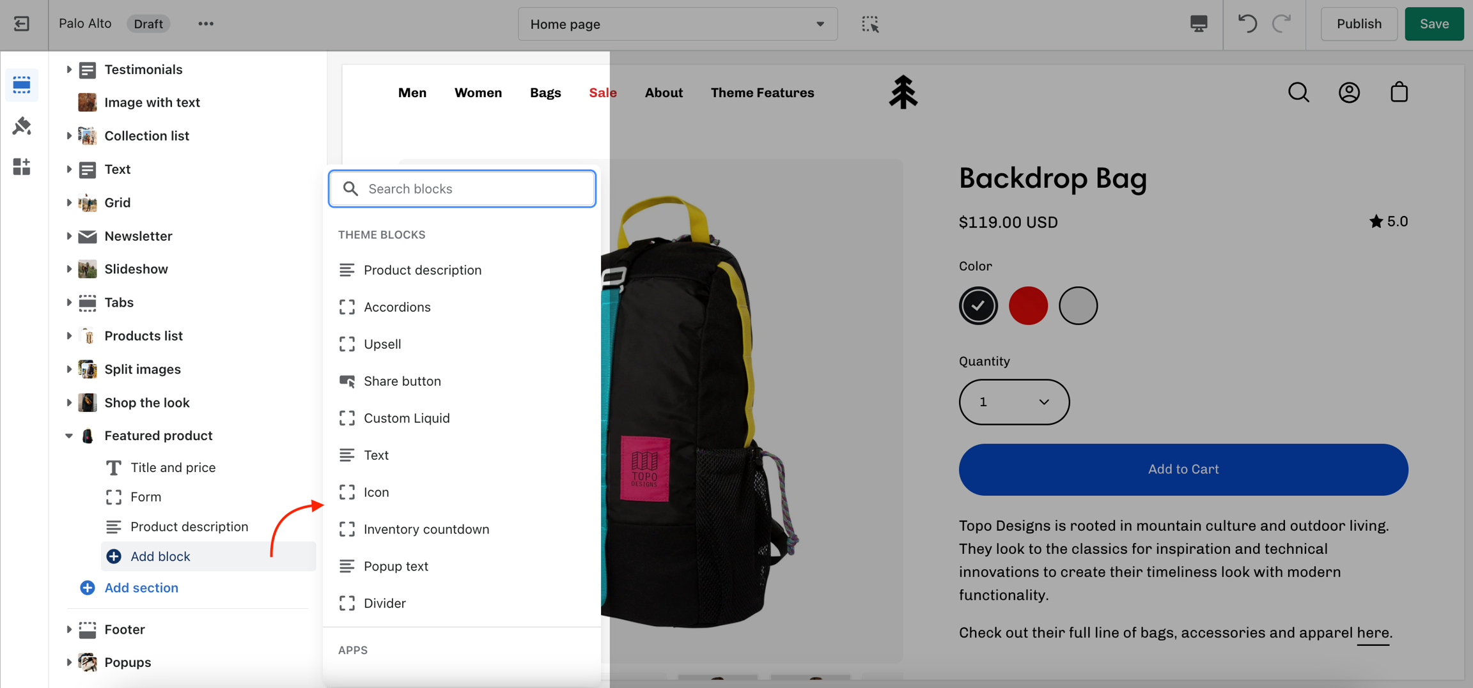Activate the inspector selection tool

[869, 24]
